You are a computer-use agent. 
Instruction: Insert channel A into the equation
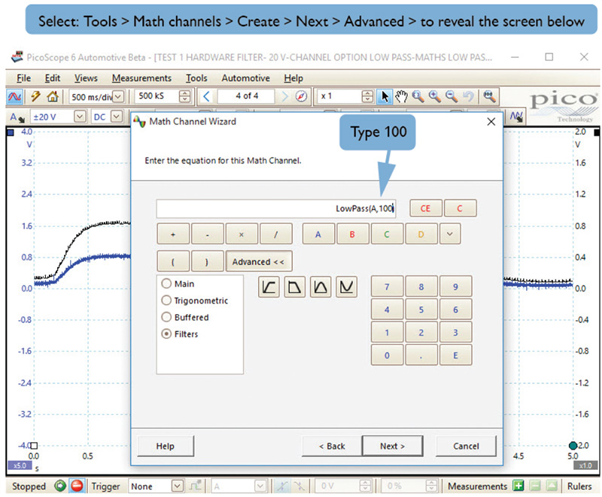point(318,234)
